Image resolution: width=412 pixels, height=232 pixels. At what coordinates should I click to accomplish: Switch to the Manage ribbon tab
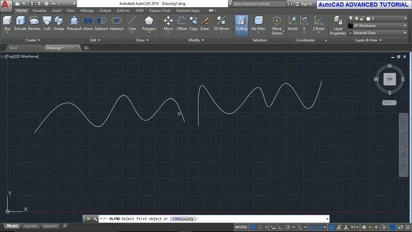point(87,10)
